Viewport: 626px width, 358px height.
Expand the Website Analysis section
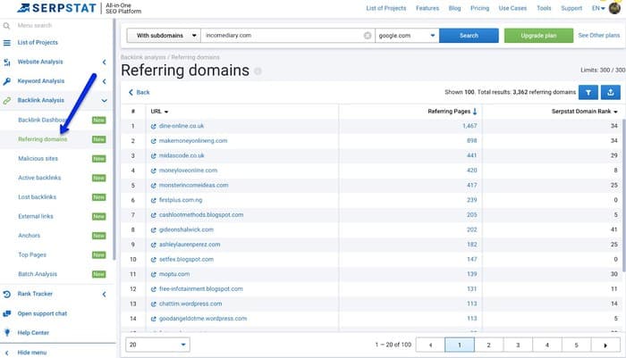(105, 62)
